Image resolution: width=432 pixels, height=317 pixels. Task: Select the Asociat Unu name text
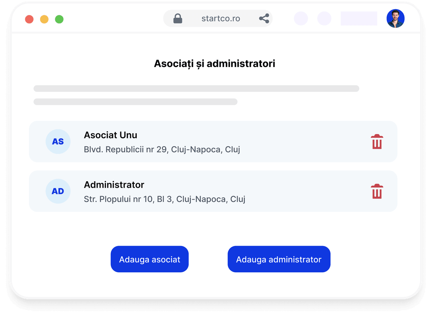(x=110, y=135)
